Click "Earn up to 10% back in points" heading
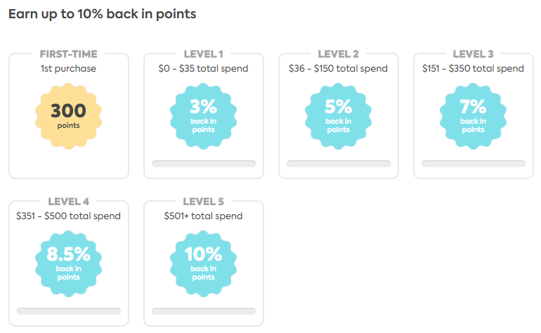 point(102,14)
